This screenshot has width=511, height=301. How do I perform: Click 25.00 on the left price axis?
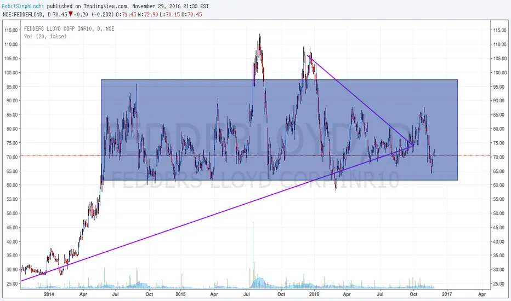pos(12,283)
